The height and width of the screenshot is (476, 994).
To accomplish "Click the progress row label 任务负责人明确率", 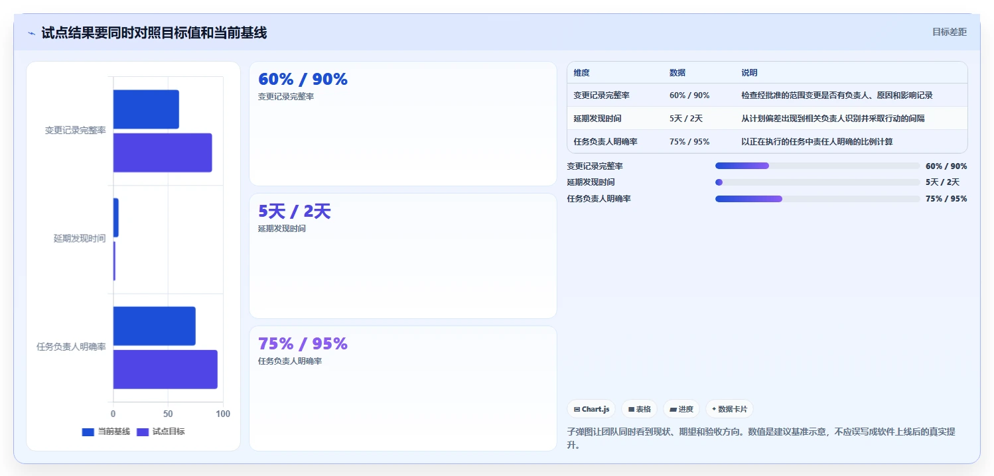I will (x=599, y=199).
